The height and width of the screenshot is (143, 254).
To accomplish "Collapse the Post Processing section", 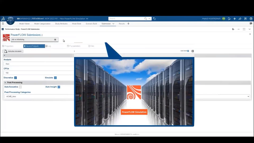I will pyautogui.click(x=5, y=83).
